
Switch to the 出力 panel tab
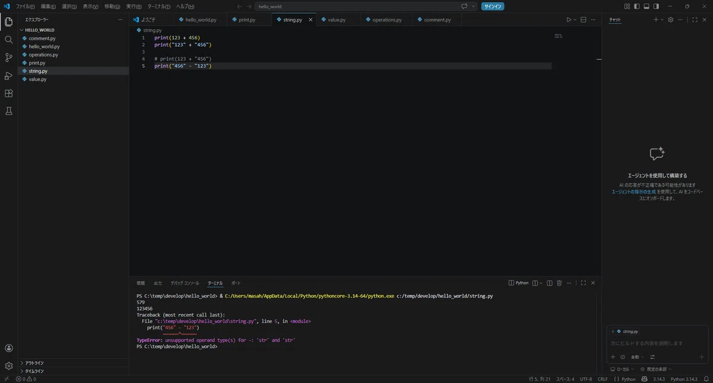(x=157, y=283)
